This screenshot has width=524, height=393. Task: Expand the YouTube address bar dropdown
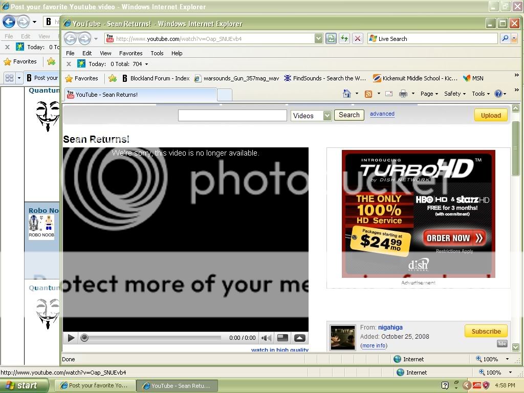318,39
